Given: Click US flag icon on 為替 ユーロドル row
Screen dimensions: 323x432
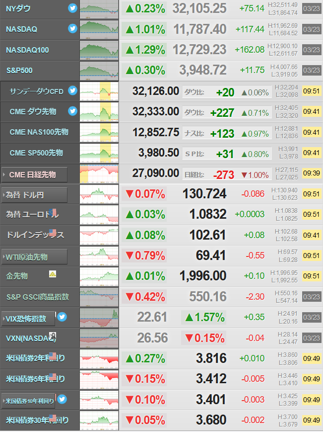Looking at the screenshot, I should tap(53, 212).
